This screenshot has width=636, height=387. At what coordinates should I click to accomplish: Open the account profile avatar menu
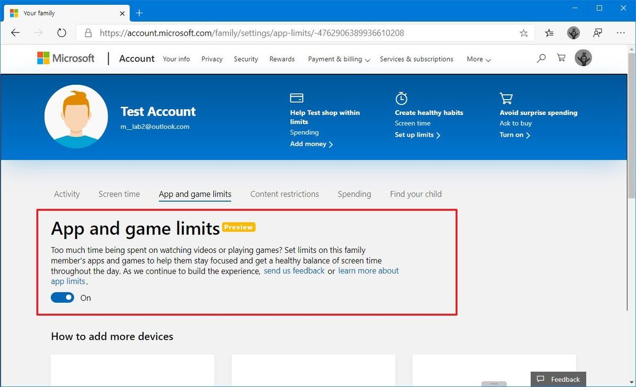(x=583, y=58)
